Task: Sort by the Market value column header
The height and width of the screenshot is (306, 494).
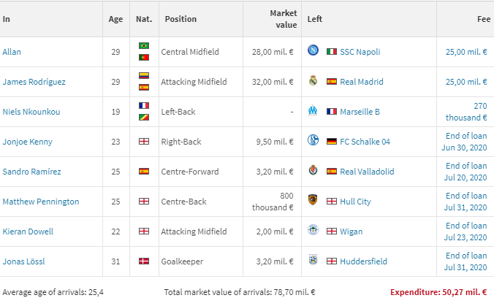Action: coord(283,19)
